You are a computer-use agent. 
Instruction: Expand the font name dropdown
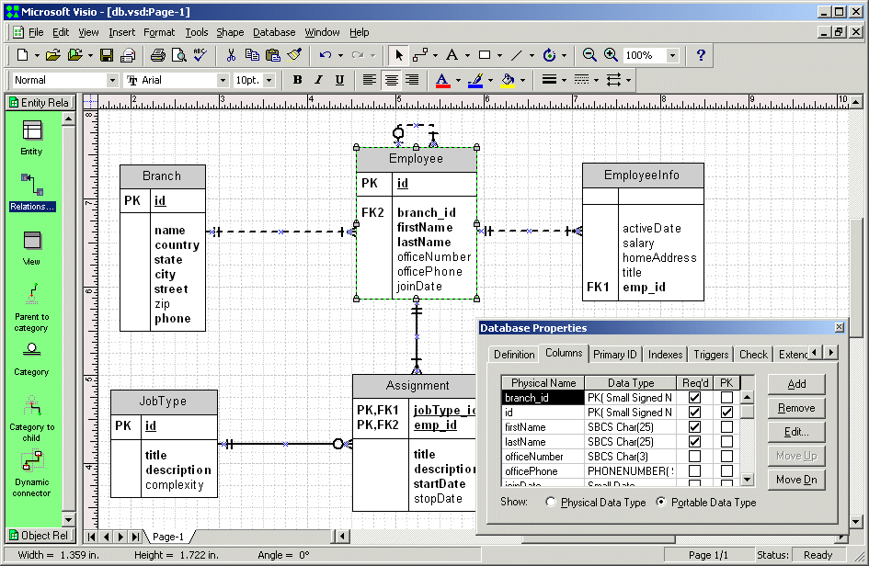[x=222, y=80]
